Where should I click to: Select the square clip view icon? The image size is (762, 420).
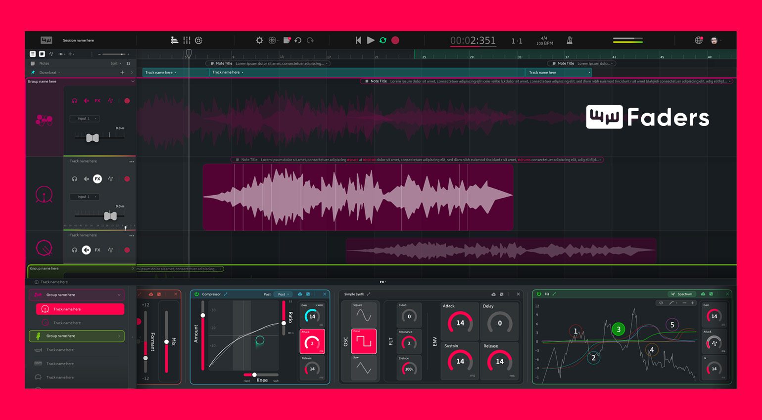(x=42, y=54)
